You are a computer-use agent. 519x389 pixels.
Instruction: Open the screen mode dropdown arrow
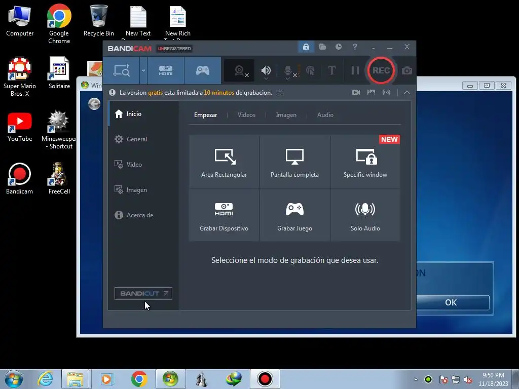coord(143,70)
